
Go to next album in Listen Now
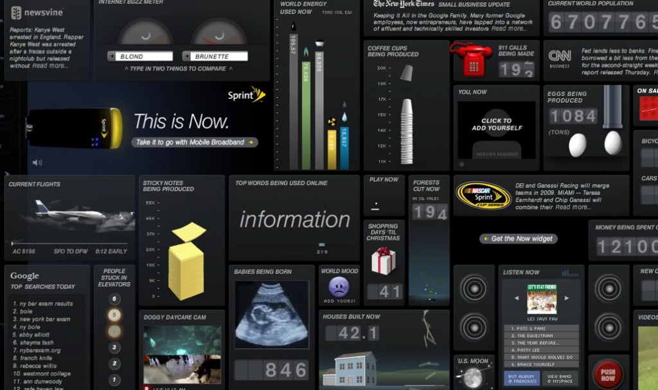[566, 298]
